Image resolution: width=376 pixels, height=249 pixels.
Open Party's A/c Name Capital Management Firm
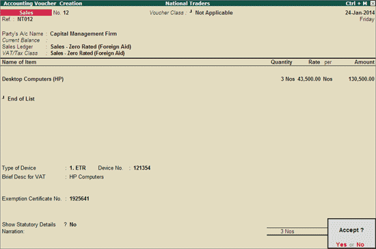pyautogui.click(x=83, y=34)
